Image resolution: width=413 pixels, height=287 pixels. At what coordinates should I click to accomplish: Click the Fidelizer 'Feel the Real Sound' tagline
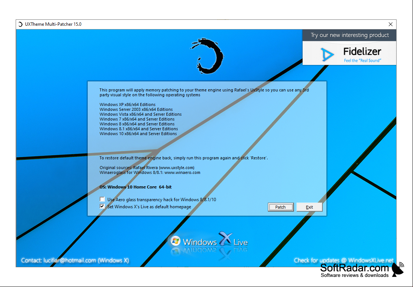point(362,60)
